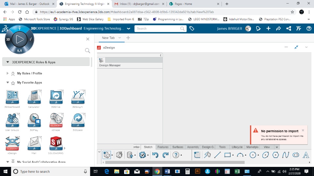This screenshot has height=176, width=314.
Task: Select the Line sketch tool
Action: (218, 155)
